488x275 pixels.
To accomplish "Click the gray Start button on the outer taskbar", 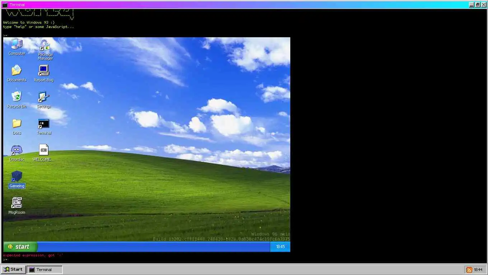I will tap(13, 270).
